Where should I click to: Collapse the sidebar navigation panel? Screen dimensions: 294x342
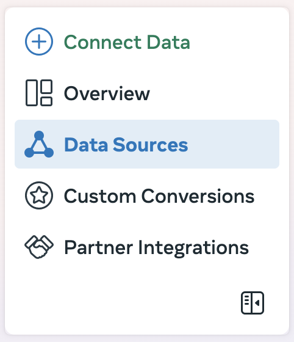[x=253, y=303]
